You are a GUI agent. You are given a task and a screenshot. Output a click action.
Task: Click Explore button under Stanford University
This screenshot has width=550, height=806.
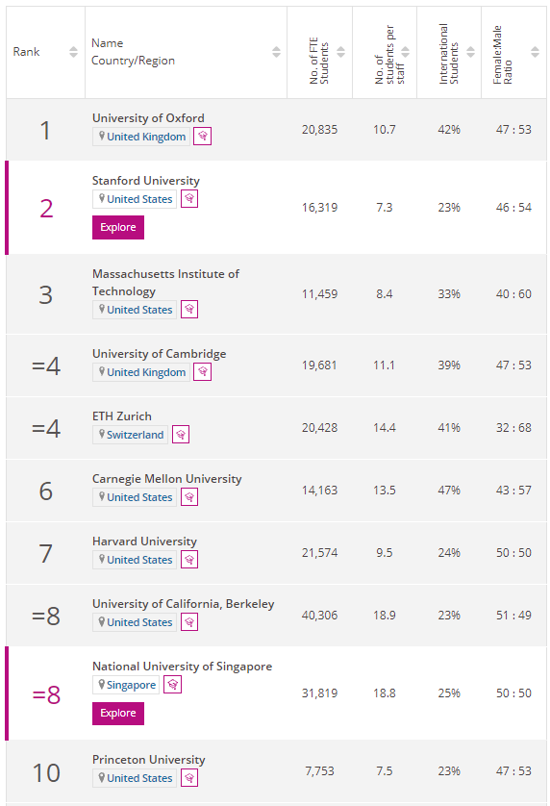118,227
